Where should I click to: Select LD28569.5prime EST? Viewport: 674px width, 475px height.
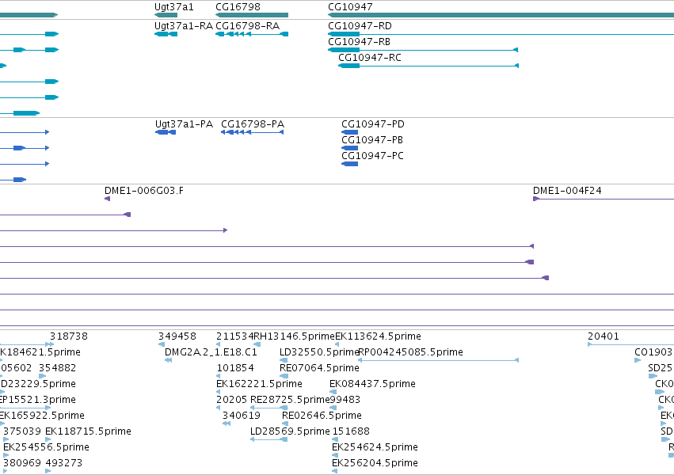(x=269, y=440)
